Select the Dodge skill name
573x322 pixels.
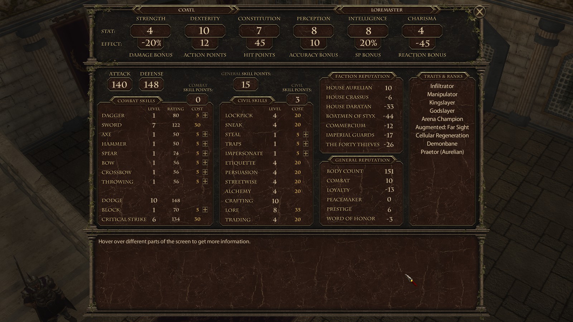click(112, 200)
